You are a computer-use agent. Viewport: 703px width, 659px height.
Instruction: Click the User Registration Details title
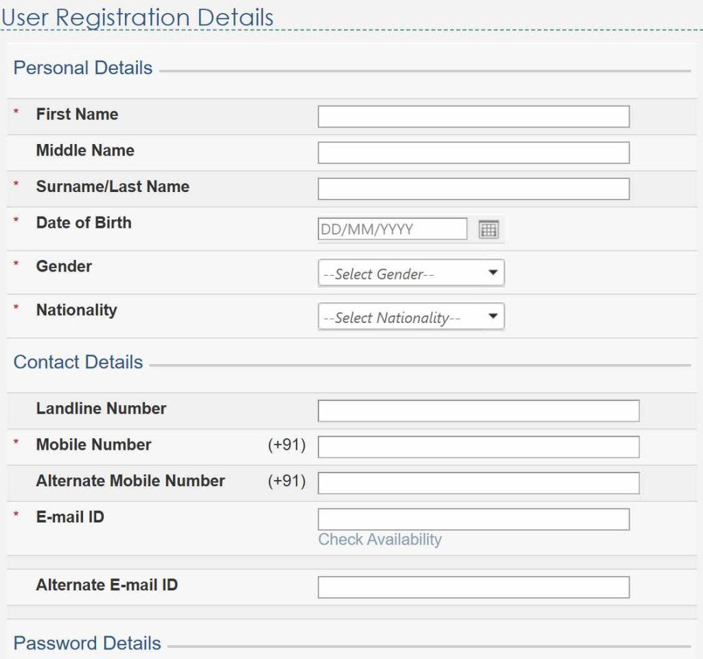137,17
